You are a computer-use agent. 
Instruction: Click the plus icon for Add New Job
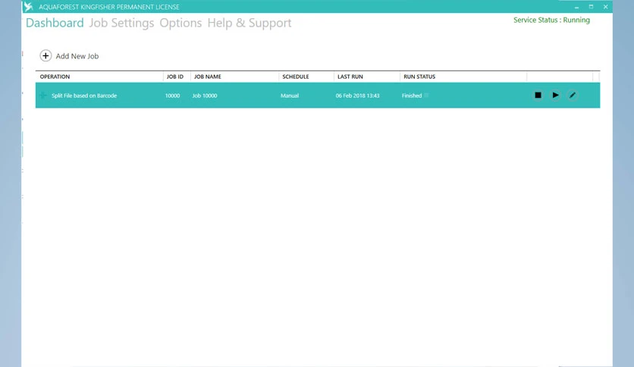pyautogui.click(x=46, y=56)
